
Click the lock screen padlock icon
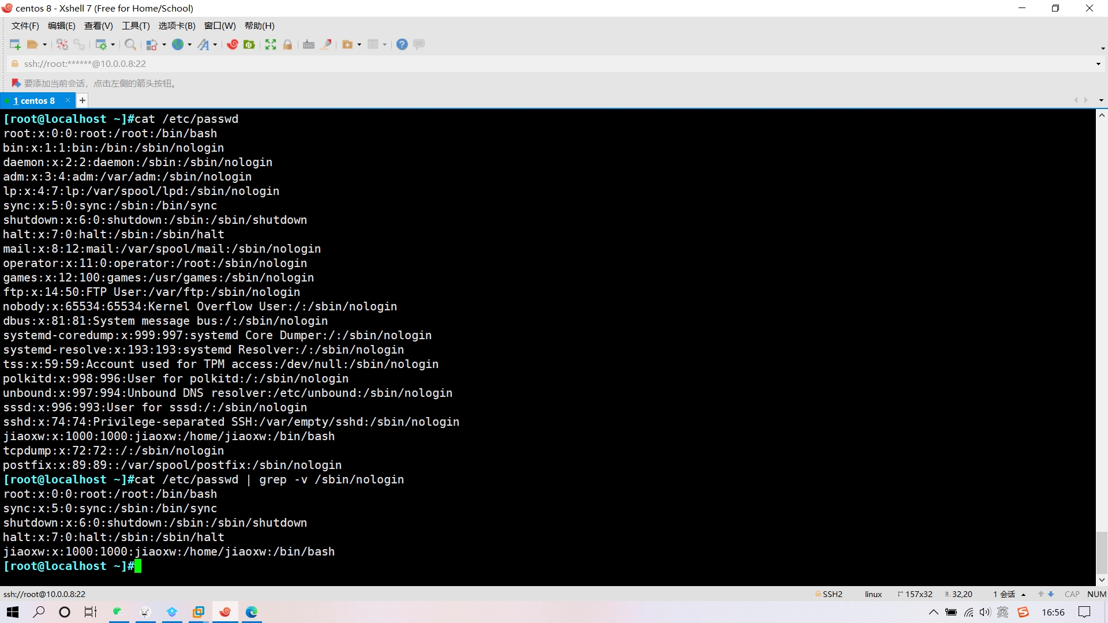point(287,44)
